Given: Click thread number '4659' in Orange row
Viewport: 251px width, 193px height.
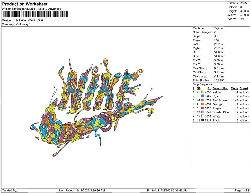Looking at the screenshot, I should pos(208,104).
